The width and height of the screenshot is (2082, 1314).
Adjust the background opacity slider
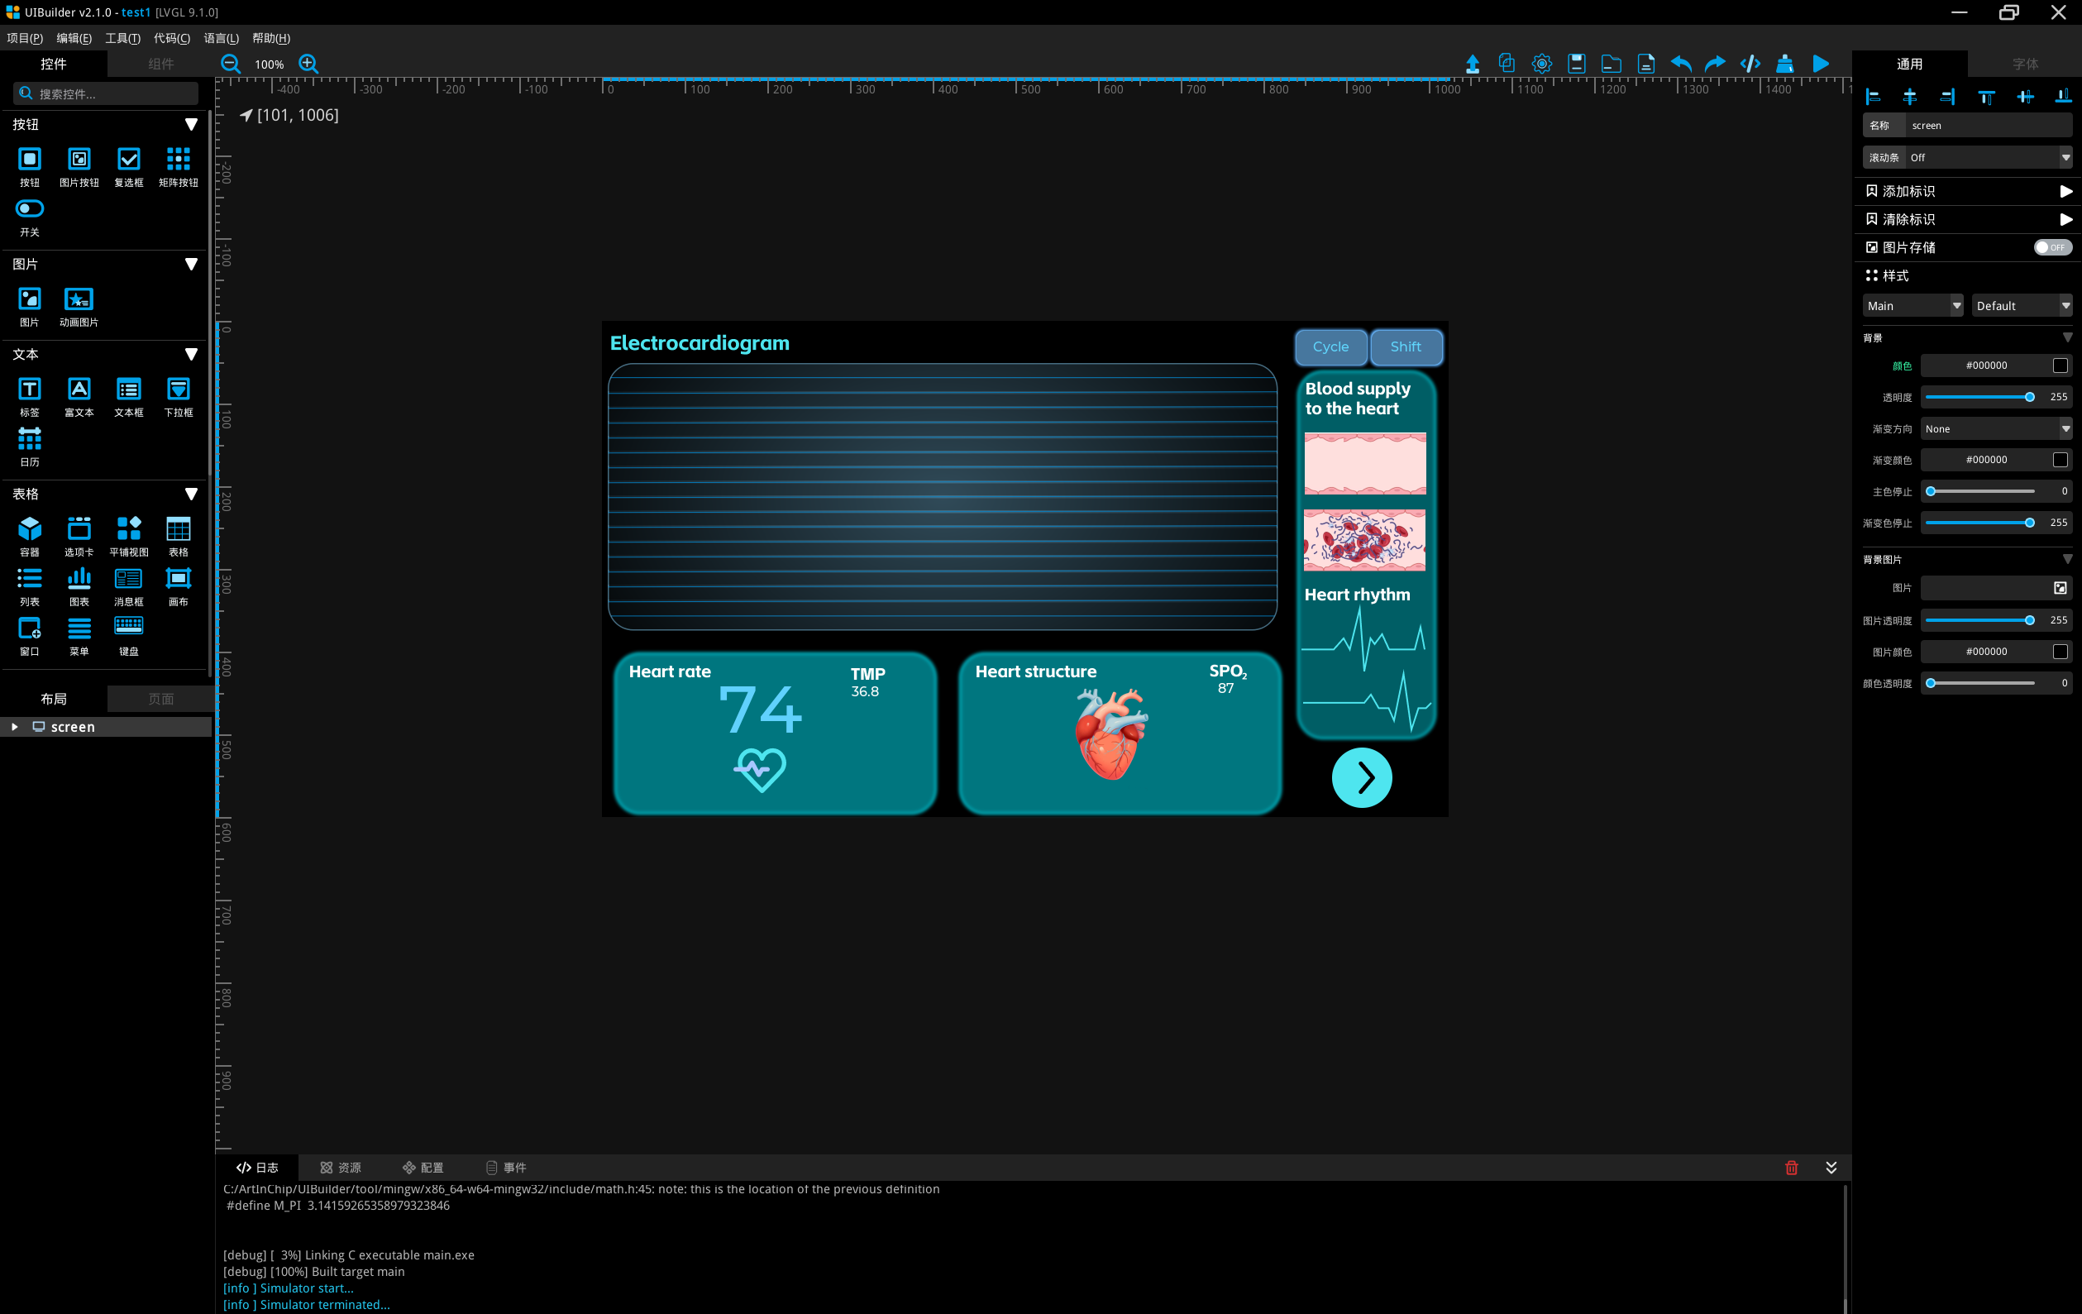pyautogui.click(x=2028, y=398)
